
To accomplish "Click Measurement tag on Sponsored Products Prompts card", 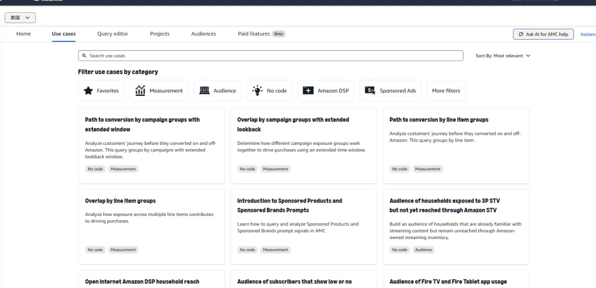I will 275,249.
